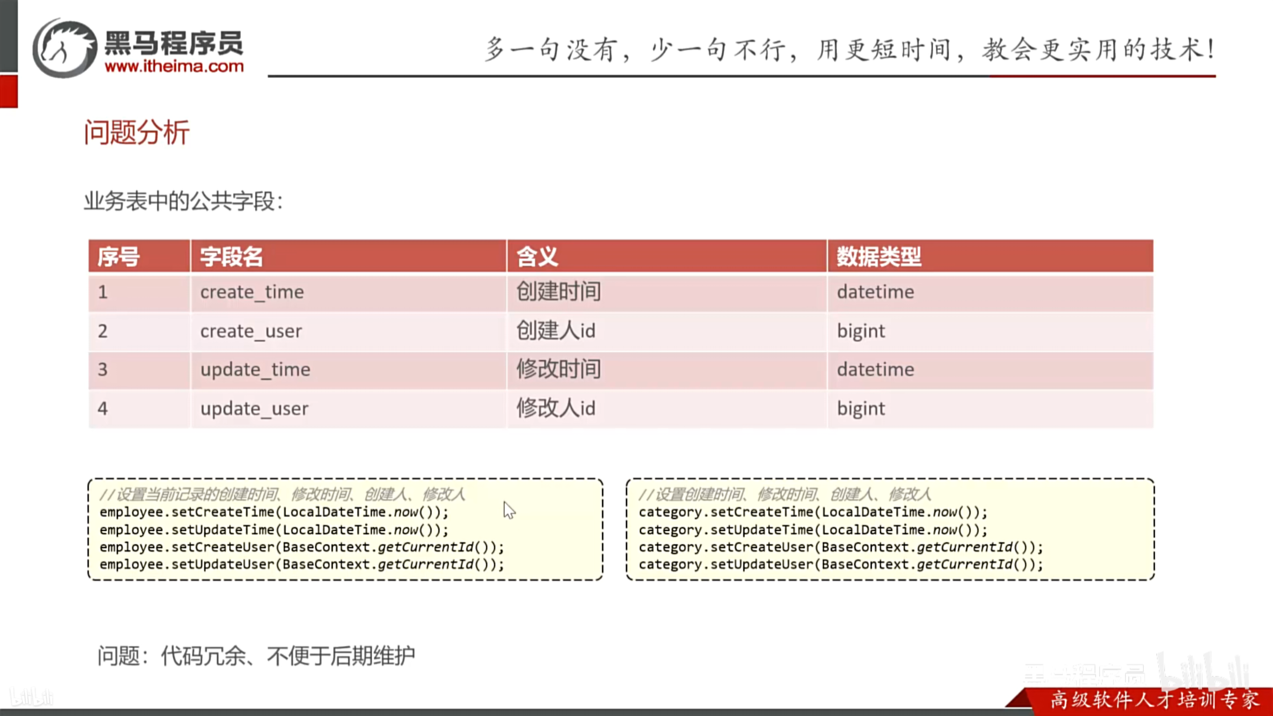Click the 修改时间 meaning cell
The width and height of the screenshot is (1273, 716).
(667, 370)
